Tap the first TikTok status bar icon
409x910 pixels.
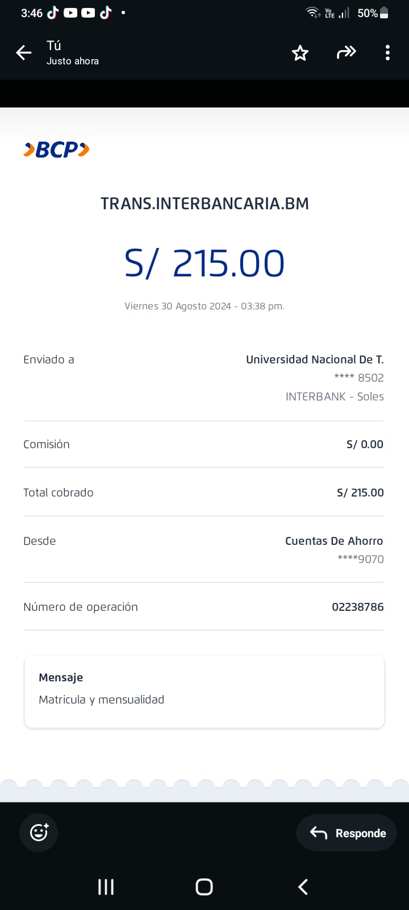pyautogui.click(x=53, y=13)
